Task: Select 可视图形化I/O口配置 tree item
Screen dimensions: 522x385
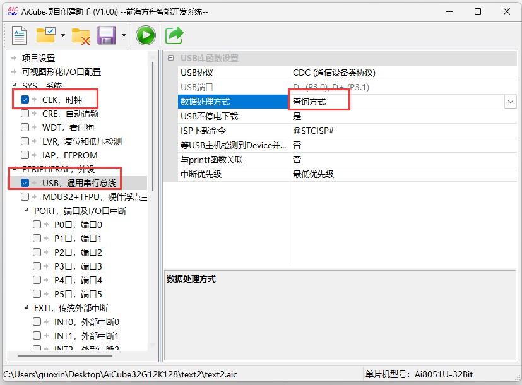Action: (x=62, y=72)
